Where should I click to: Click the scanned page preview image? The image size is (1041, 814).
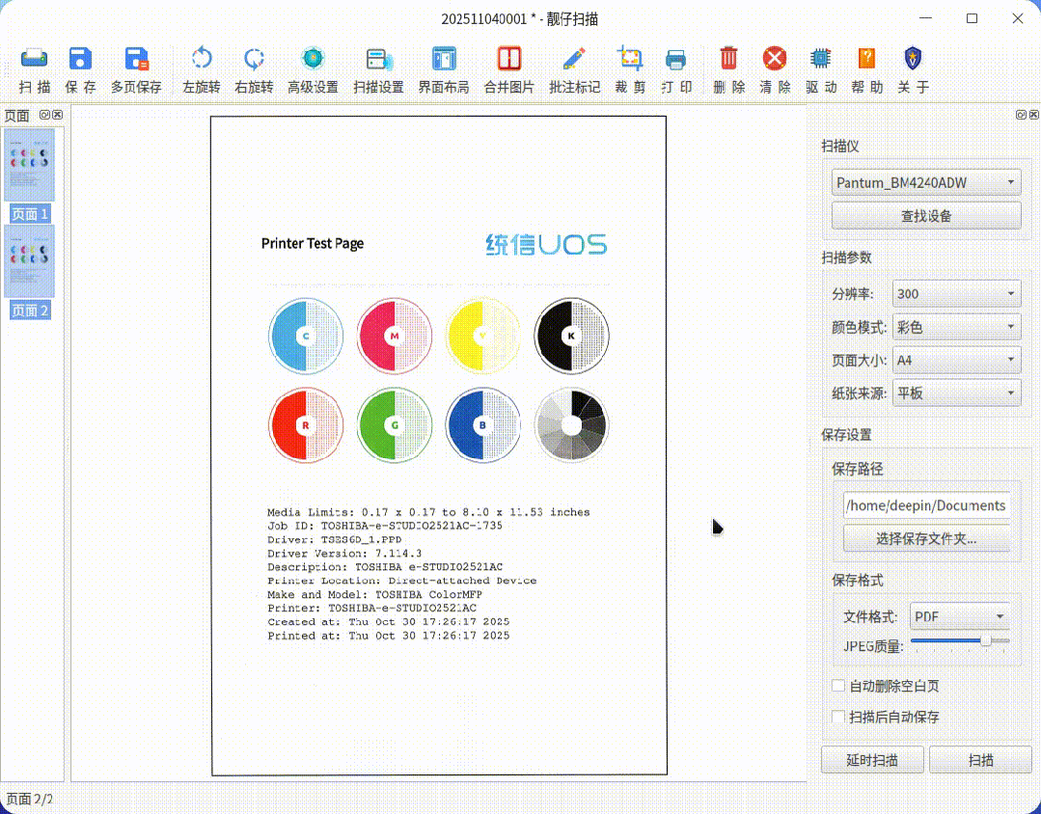click(439, 446)
